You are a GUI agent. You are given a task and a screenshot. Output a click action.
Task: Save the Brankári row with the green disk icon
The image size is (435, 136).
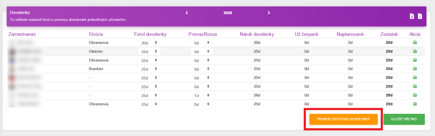(415, 69)
